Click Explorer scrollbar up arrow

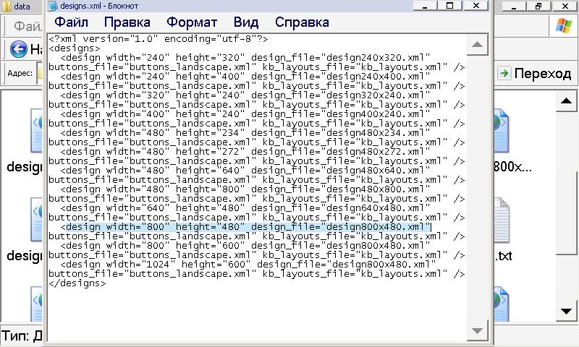pos(567,101)
